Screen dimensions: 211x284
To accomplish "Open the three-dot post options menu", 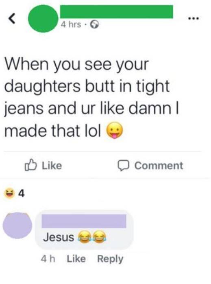I will point(193,18).
